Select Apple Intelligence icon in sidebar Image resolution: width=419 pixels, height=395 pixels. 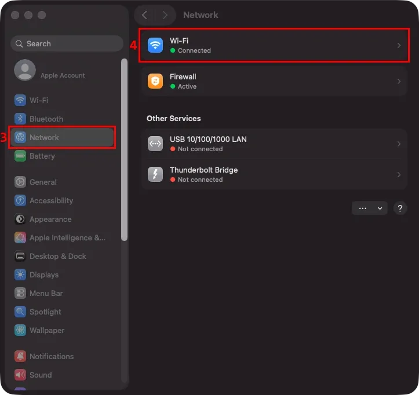pyautogui.click(x=20, y=237)
